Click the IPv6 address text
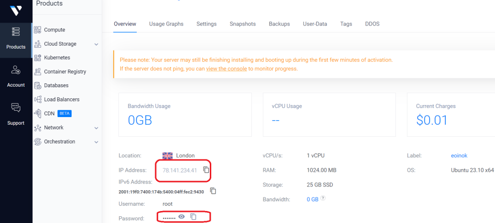Viewport: 495px width, 223px height. pyautogui.click(x=161, y=192)
